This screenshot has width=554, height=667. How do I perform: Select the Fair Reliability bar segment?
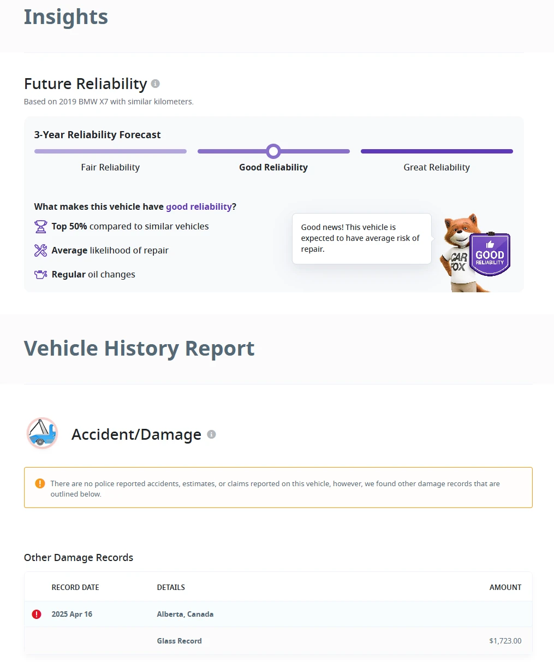(x=110, y=151)
